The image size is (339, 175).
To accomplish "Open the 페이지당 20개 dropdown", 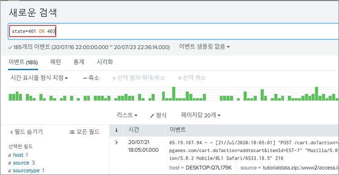I will tap(201, 115).
